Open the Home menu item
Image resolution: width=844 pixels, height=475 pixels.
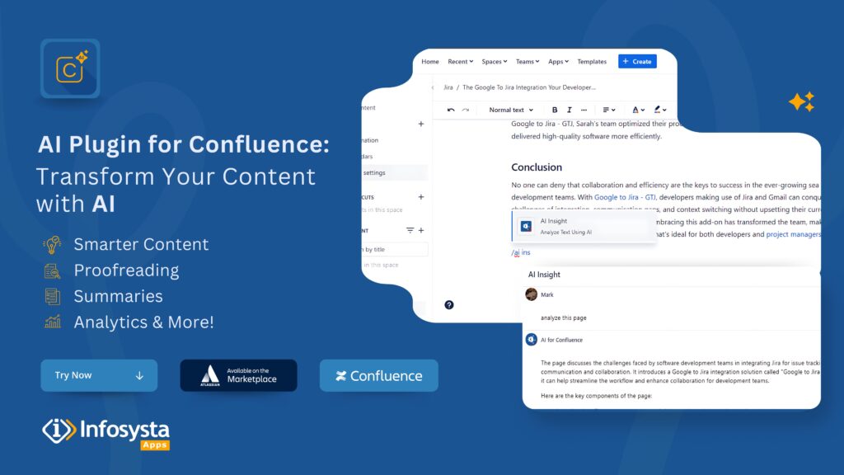tap(430, 61)
